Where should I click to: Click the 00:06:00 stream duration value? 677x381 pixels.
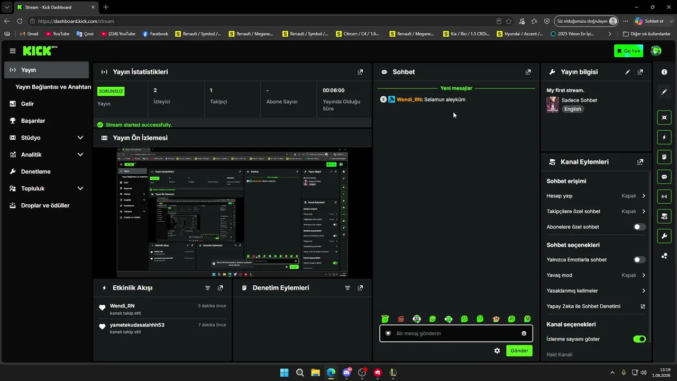tap(334, 90)
